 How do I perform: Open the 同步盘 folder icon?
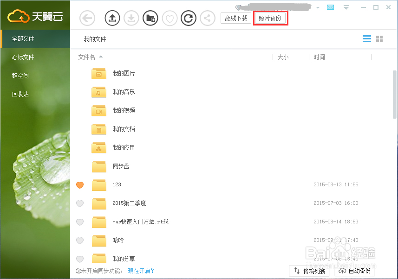[x=99, y=166]
